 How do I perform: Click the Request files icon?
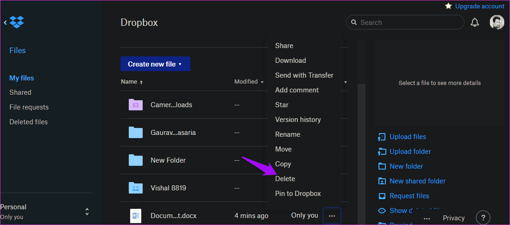point(382,196)
